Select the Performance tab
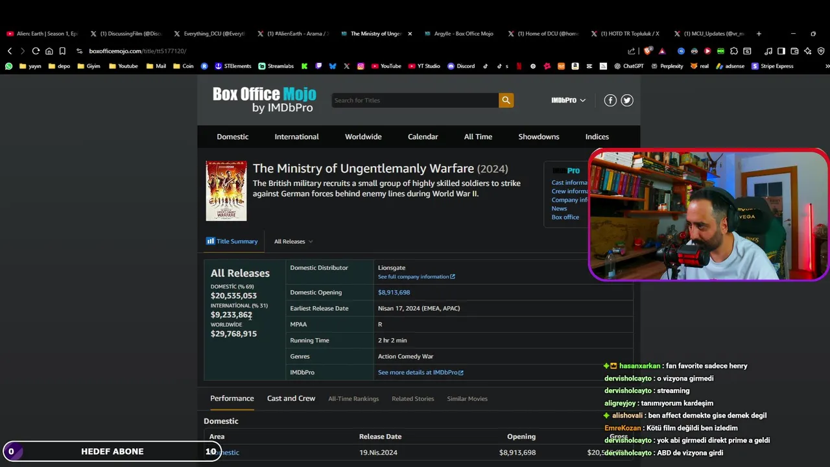The width and height of the screenshot is (830, 467). click(x=232, y=398)
